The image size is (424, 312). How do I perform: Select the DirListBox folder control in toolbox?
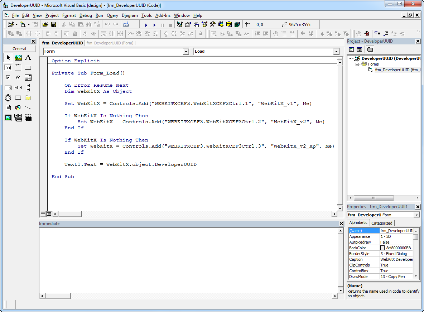coord(28,98)
